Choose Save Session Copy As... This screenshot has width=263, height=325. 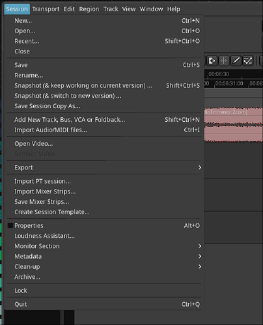104,106
